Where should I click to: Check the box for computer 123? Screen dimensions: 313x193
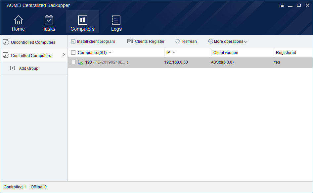(x=73, y=62)
